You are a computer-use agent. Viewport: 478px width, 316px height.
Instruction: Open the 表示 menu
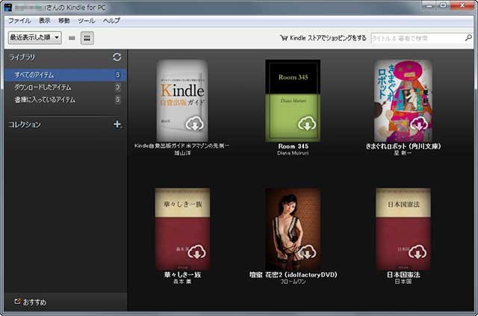(x=45, y=21)
